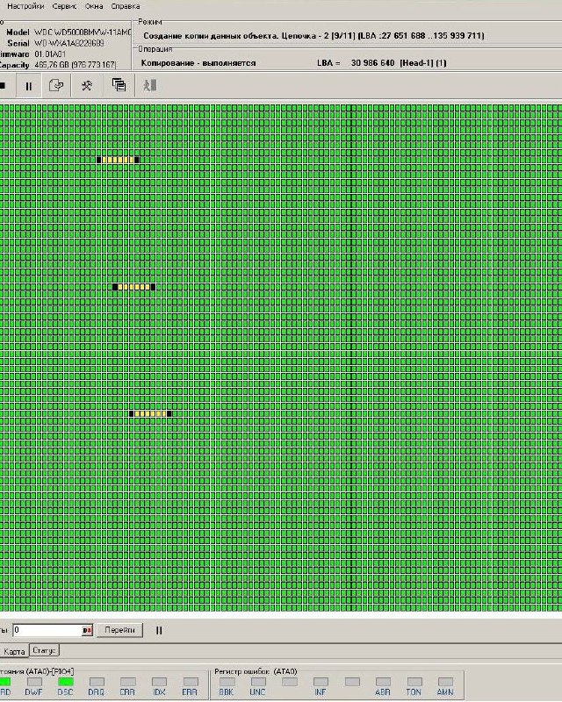Open the export map icon in toolbar
The height and width of the screenshot is (702, 562).
(x=56, y=85)
